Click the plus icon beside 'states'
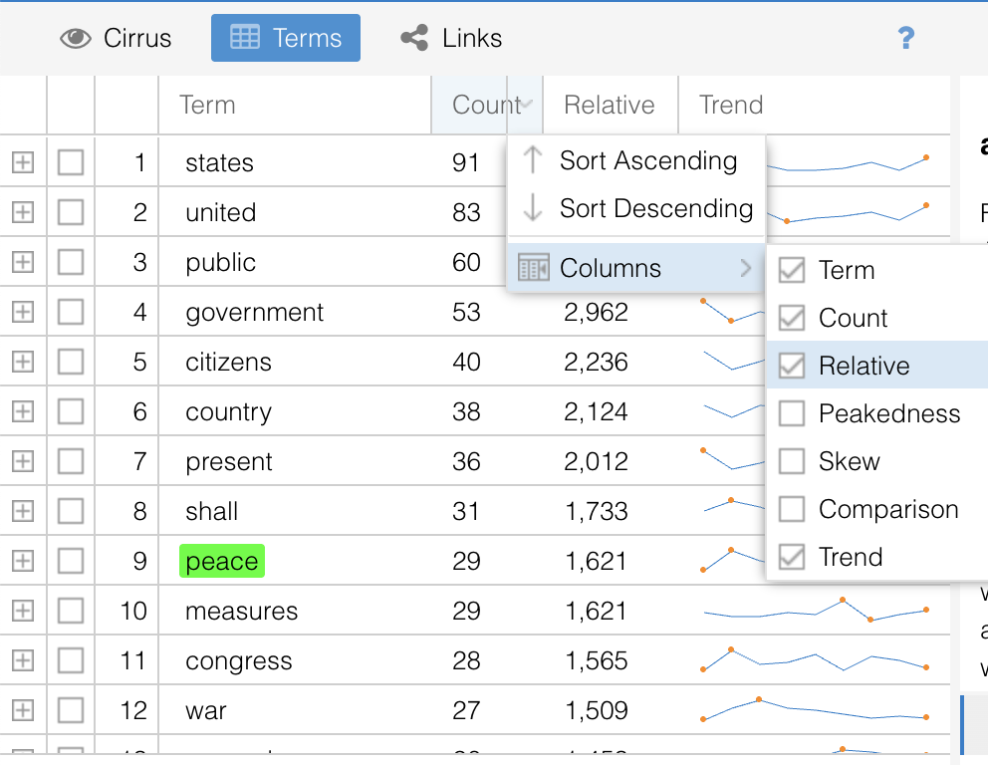Screen dimensions: 988x765 coord(22,161)
